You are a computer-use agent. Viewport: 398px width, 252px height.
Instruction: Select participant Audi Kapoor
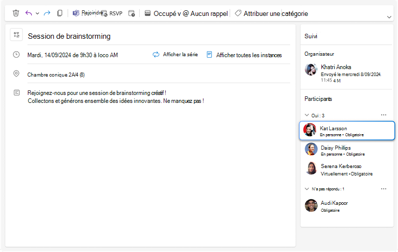[x=347, y=206]
